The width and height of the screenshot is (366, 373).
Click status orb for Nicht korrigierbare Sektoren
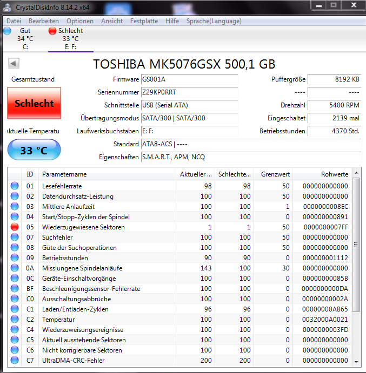pos(15,350)
